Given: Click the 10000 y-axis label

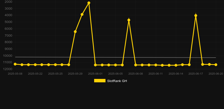Looking at the screenshot, I should [8, 56].
